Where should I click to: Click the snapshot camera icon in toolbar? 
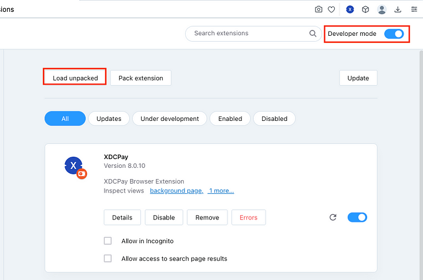(318, 9)
